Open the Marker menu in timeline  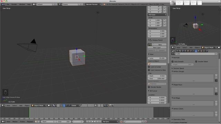(15, 122)
